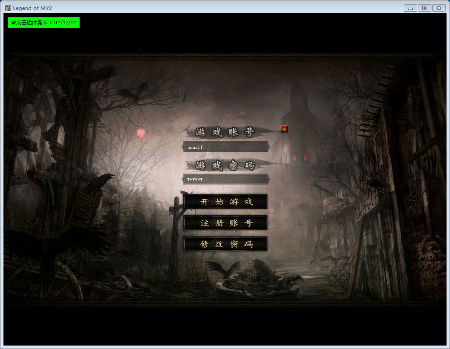Open change password via 修改密码

(x=225, y=244)
